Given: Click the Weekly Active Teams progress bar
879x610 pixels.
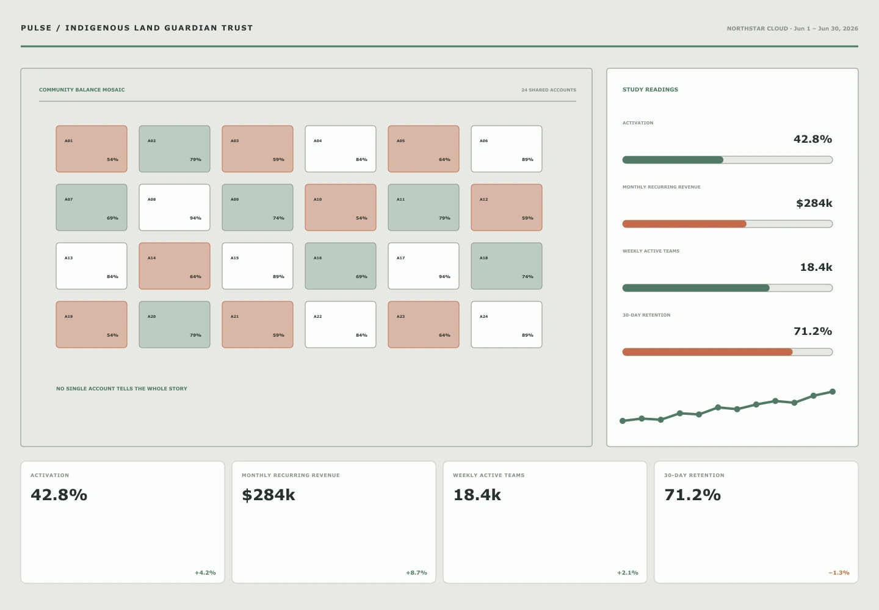Looking at the screenshot, I should [728, 288].
